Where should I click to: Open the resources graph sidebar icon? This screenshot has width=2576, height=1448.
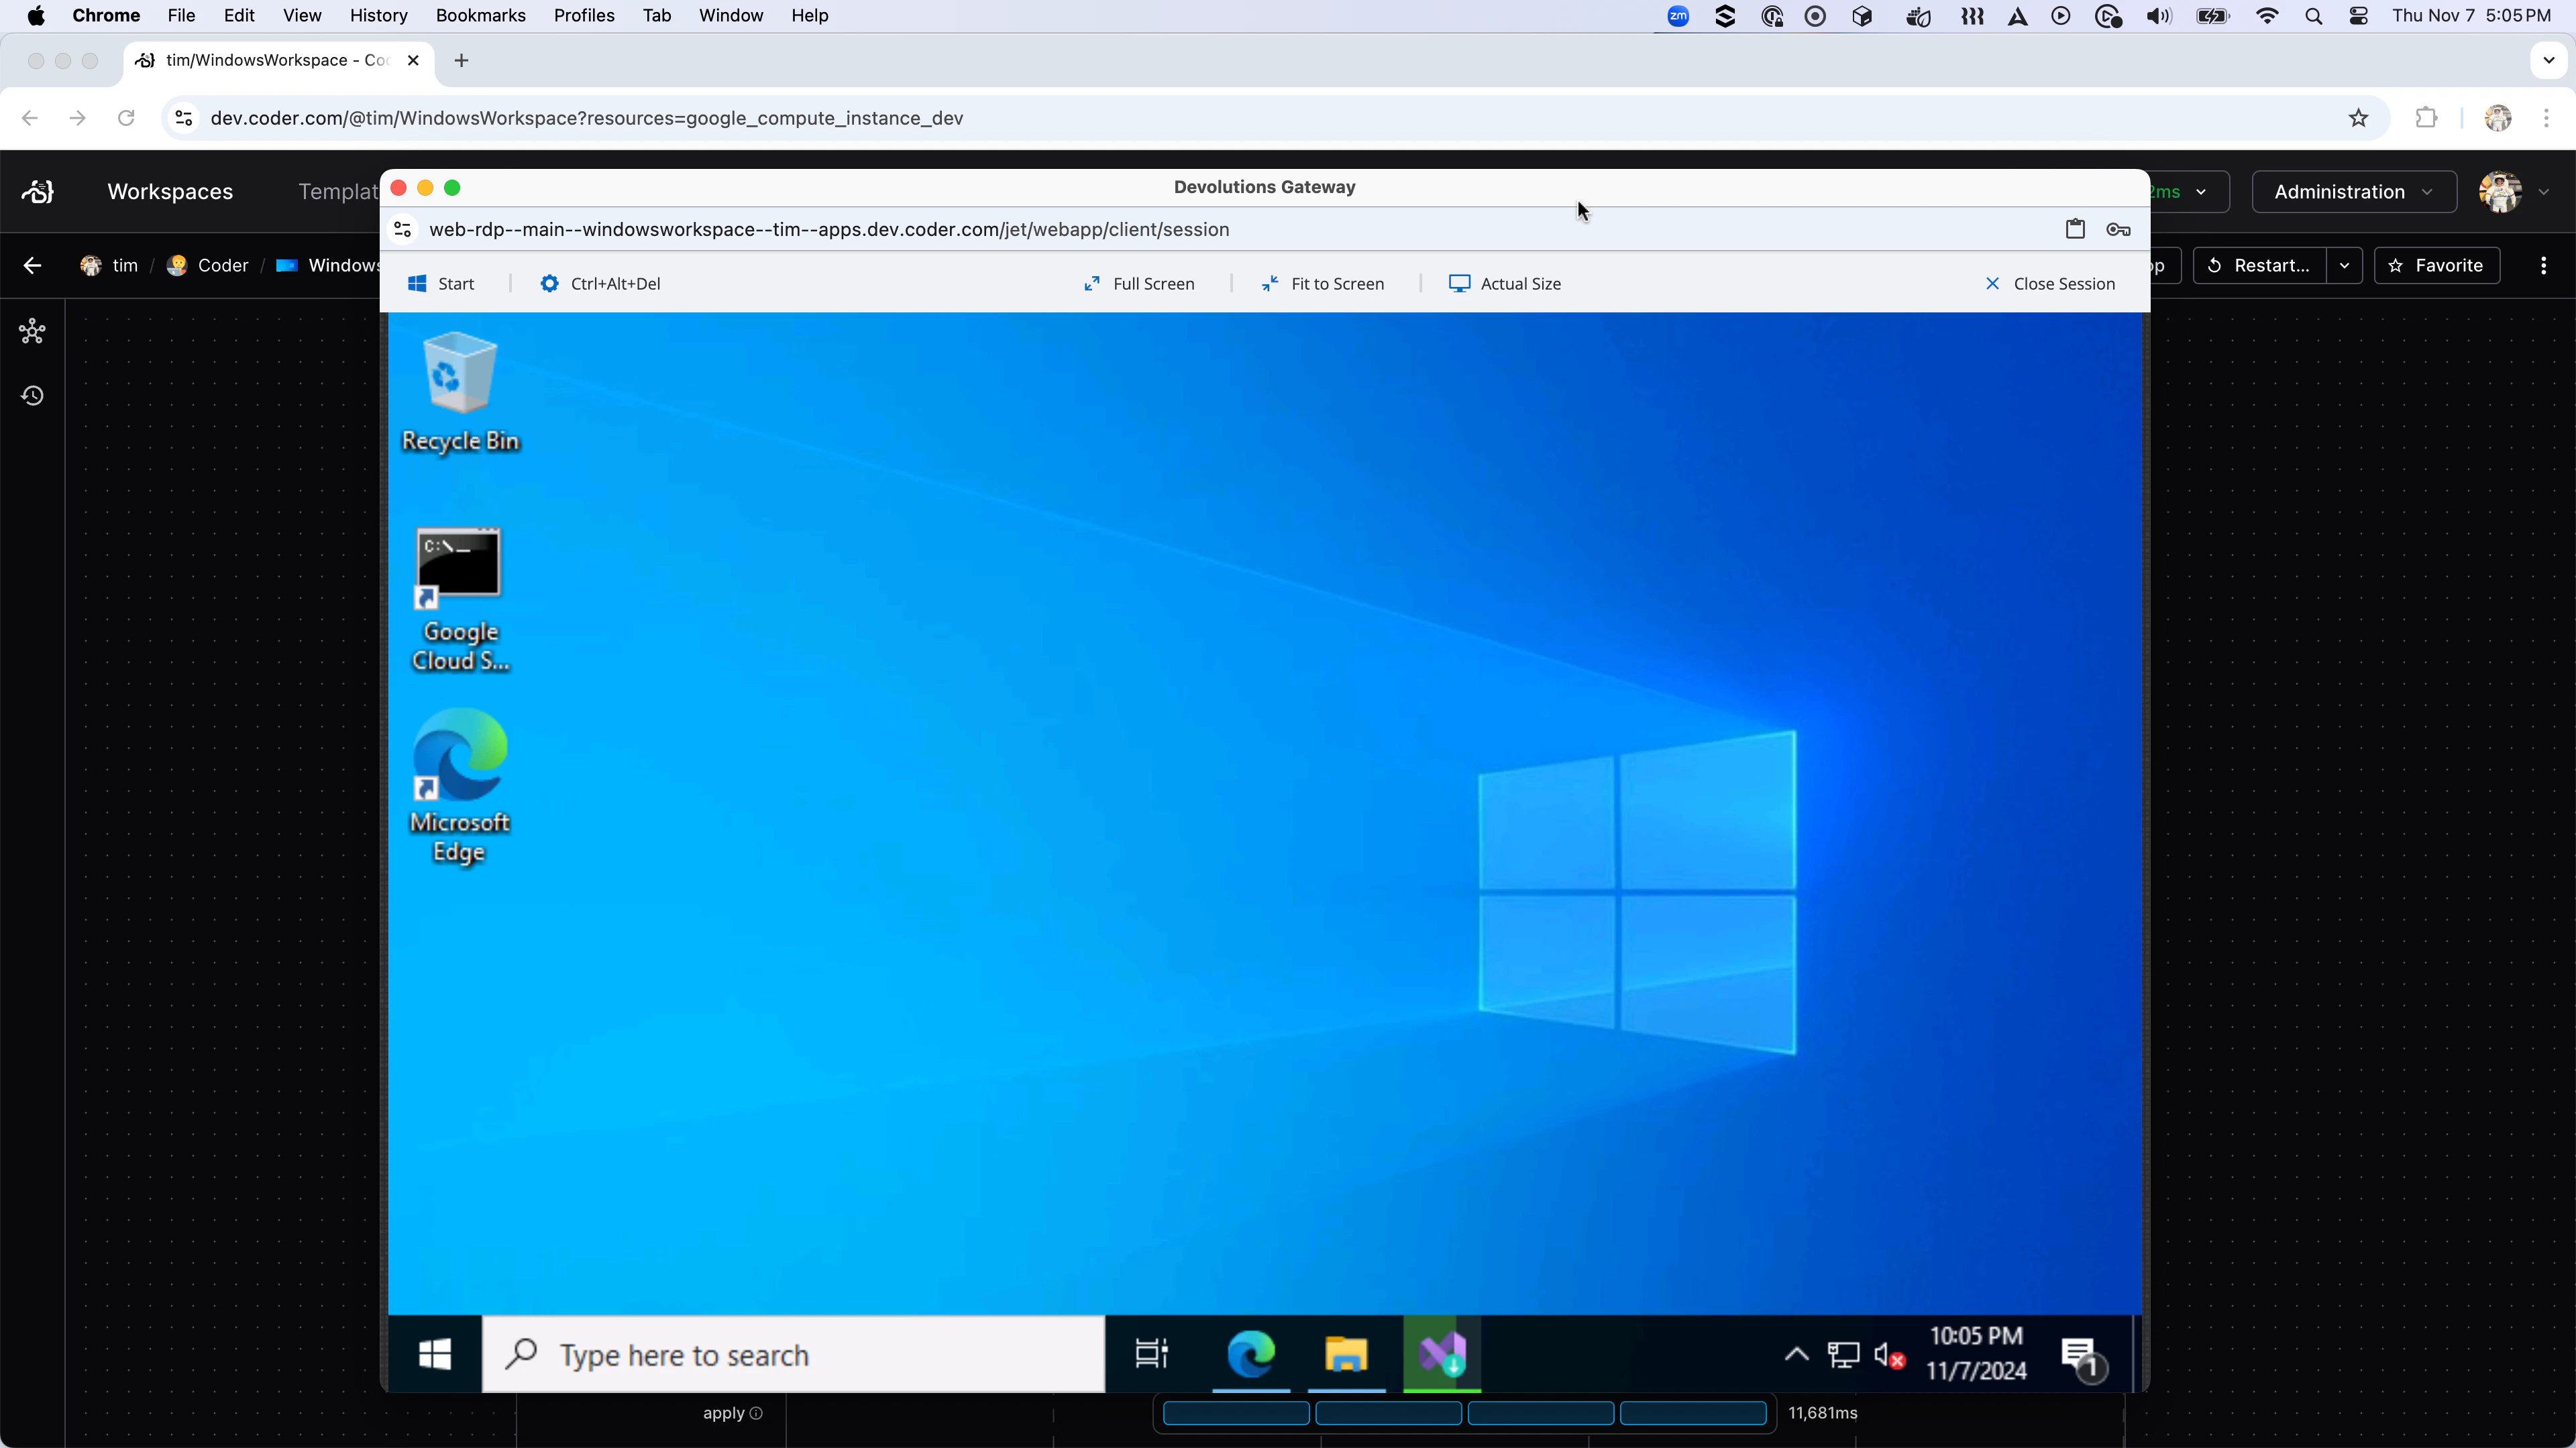(32, 332)
